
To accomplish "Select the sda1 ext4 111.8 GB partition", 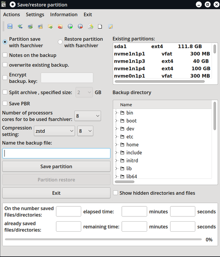I will click(x=162, y=47).
